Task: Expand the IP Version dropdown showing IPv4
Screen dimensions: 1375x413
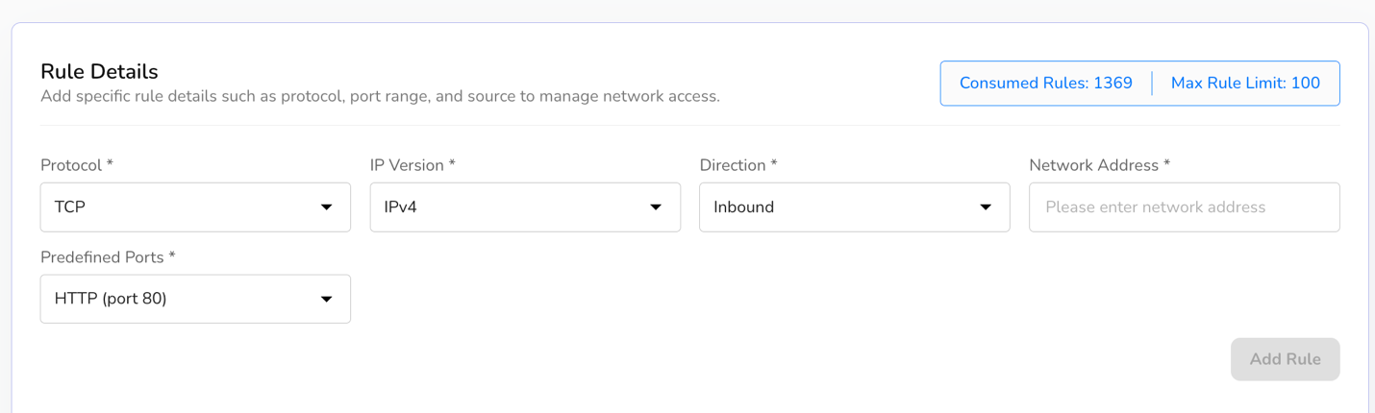Action: pos(510,207)
